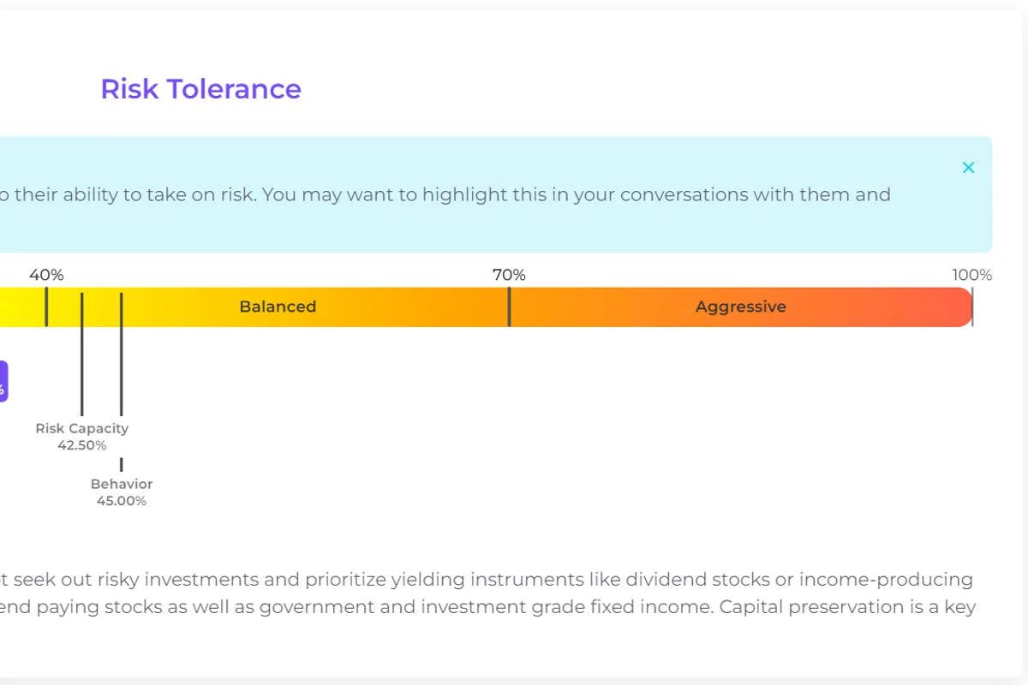This screenshot has width=1028, height=685.
Task: Click the 45.00% behavior value
Action: 122,501
